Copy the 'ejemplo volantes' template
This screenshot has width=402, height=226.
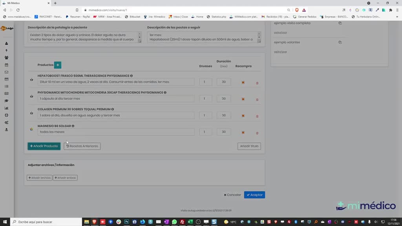click(x=340, y=42)
